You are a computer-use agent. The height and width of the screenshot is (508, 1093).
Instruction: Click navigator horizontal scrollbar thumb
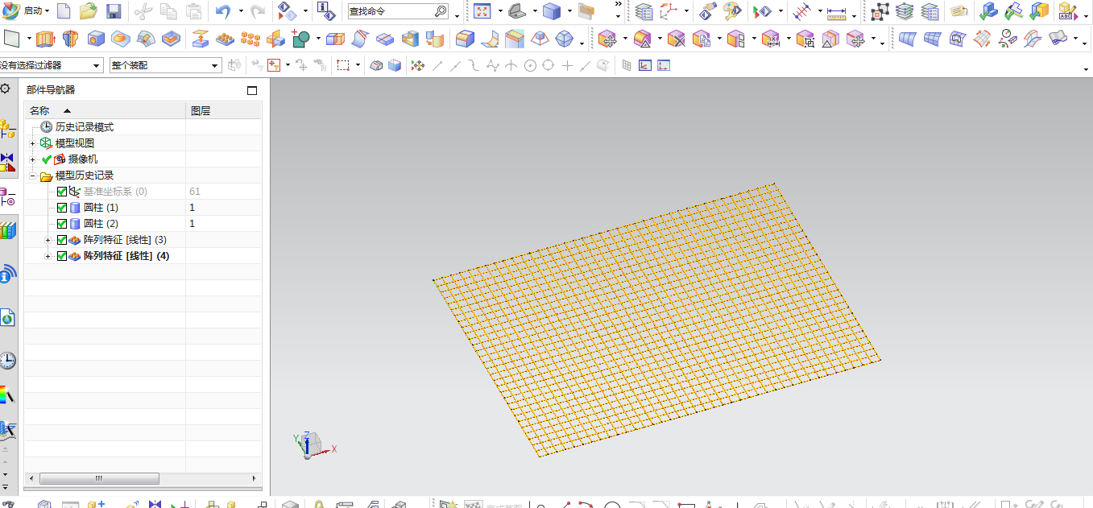tap(99, 478)
